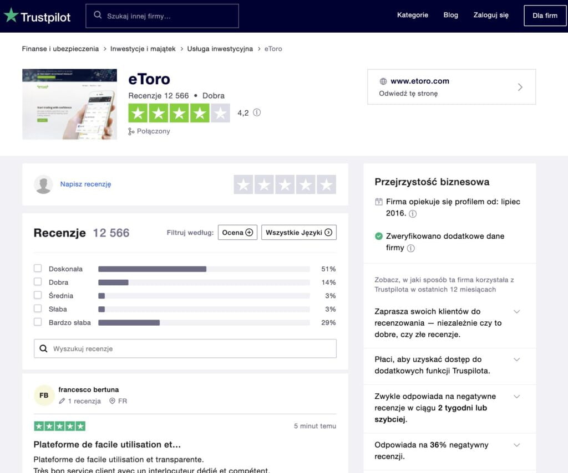This screenshot has height=473, width=568.
Task: Click chevron arrow on www.etoro.com card
Action: [x=520, y=87]
